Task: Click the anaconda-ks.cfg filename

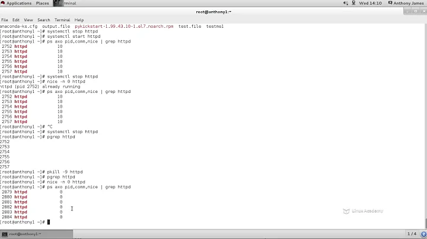Action: (18, 27)
